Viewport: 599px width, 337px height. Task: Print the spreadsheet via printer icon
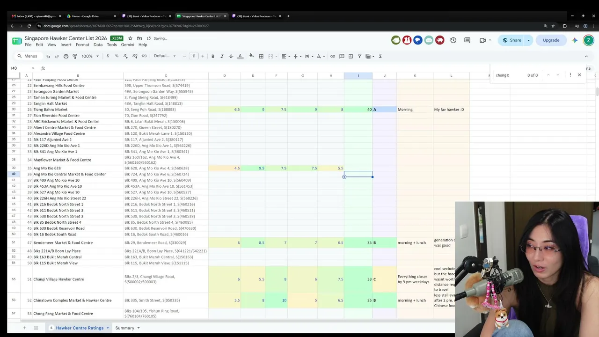[66, 56]
